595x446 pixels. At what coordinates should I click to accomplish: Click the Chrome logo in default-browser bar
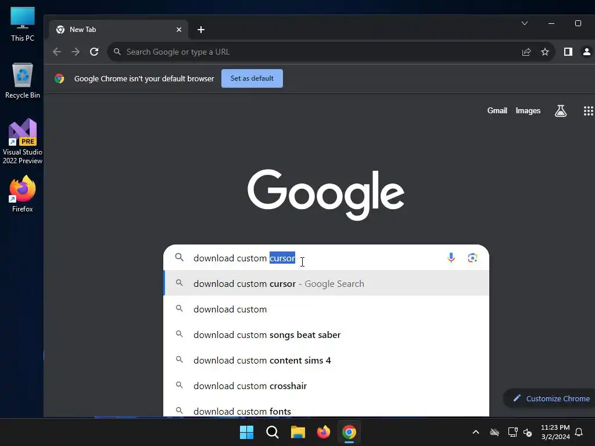click(x=59, y=78)
